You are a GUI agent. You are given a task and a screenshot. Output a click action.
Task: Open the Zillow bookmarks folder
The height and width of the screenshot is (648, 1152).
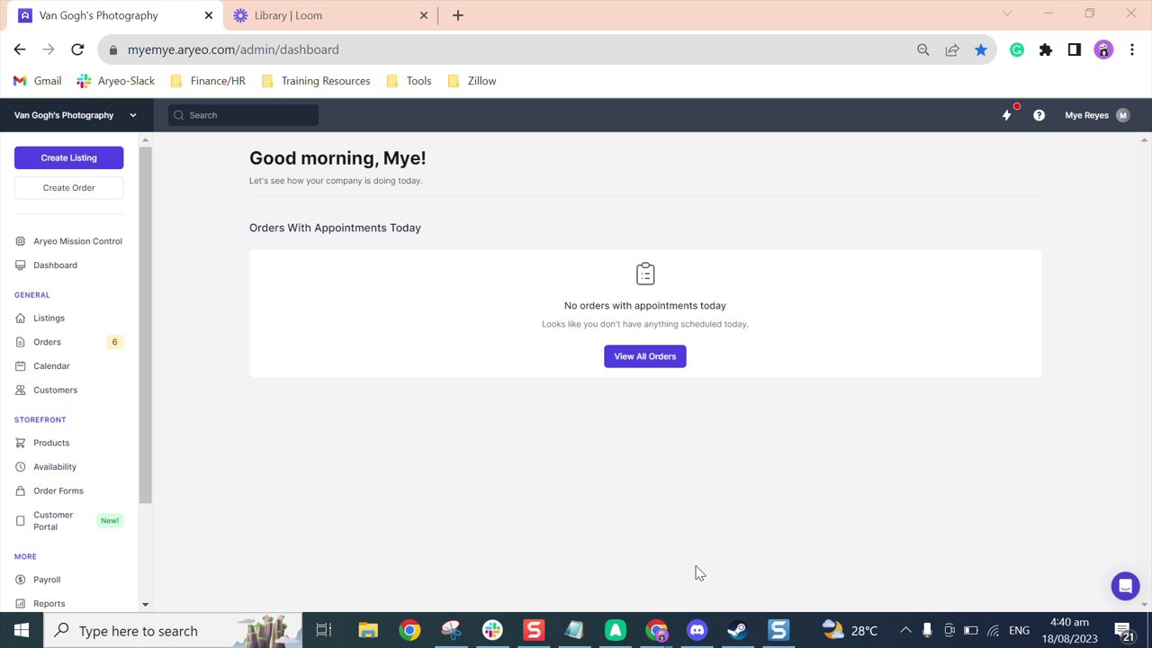coord(472,81)
